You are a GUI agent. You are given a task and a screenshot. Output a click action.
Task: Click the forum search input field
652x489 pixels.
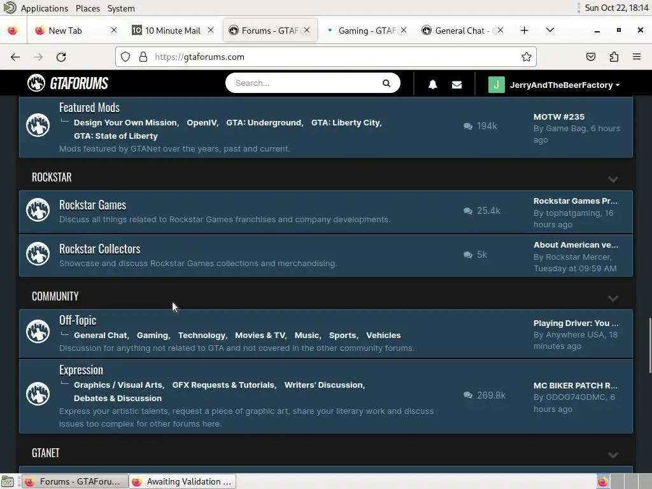(306, 83)
